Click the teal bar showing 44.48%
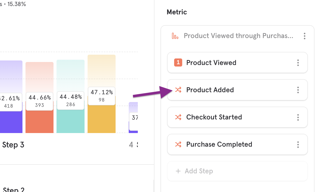The width and height of the screenshot is (319, 192). (x=70, y=123)
